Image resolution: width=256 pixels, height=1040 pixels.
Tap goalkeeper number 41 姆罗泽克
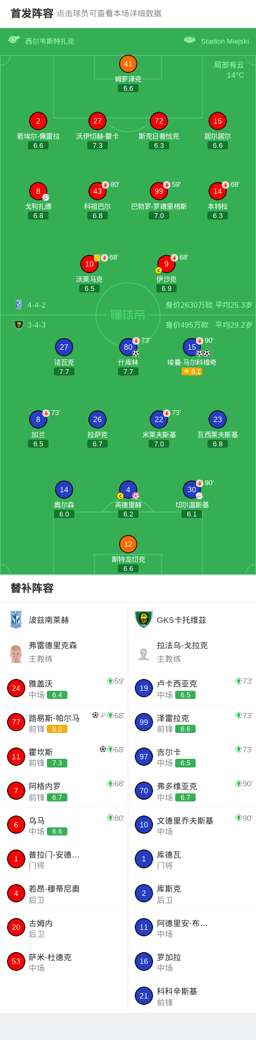[x=128, y=64]
